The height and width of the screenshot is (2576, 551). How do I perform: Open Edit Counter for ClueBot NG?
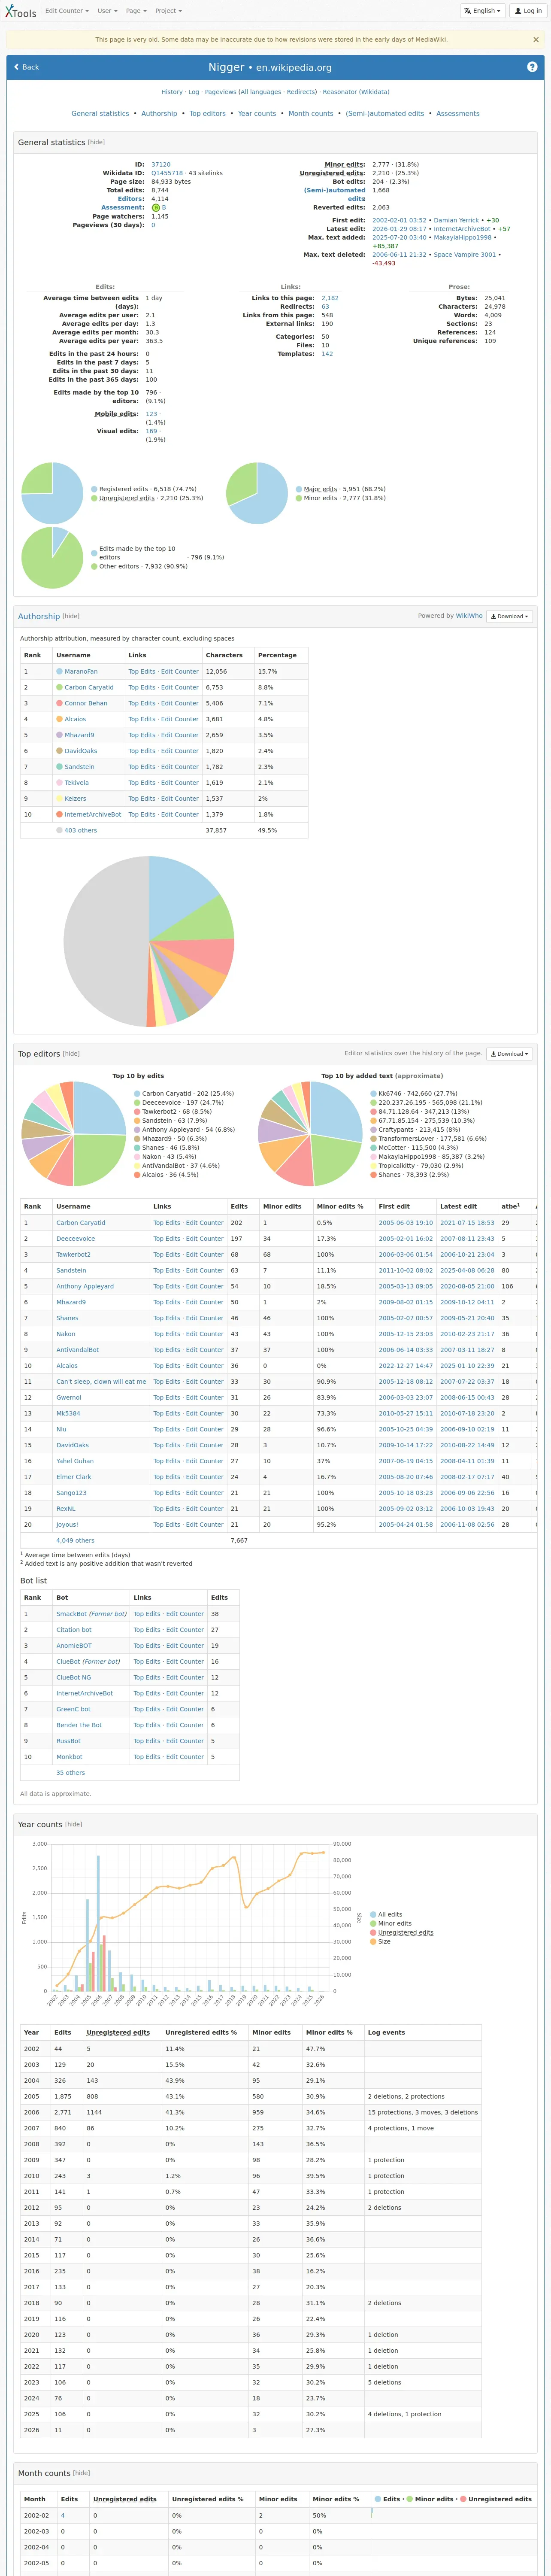tap(185, 1677)
